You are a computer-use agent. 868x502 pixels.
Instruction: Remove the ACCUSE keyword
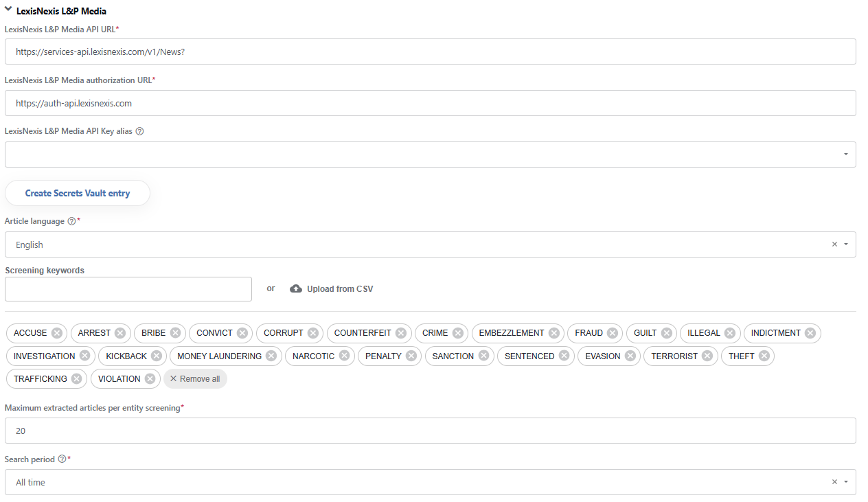(x=57, y=333)
